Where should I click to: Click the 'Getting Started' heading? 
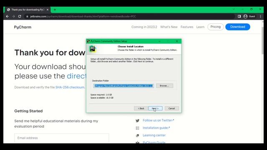point(28,111)
